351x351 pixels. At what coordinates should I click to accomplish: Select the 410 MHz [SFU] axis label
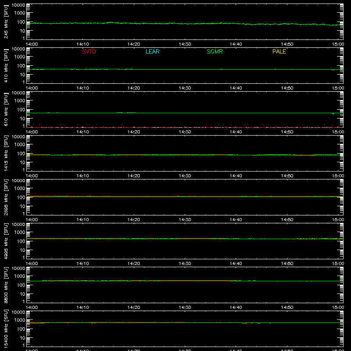pyautogui.click(x=6, y=65)
